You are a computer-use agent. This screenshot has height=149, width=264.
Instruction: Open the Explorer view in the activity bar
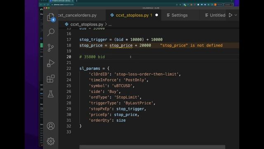pyautogui.click(x=50, y=17)
